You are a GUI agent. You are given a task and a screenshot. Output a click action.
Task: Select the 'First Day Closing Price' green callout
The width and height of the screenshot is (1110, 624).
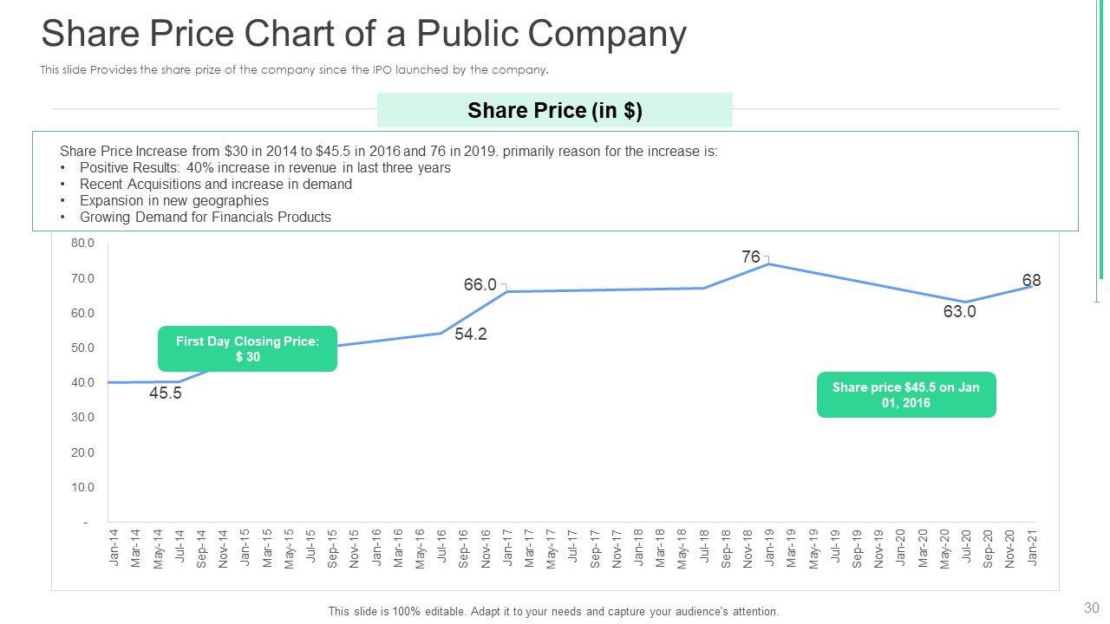(247, 349)
